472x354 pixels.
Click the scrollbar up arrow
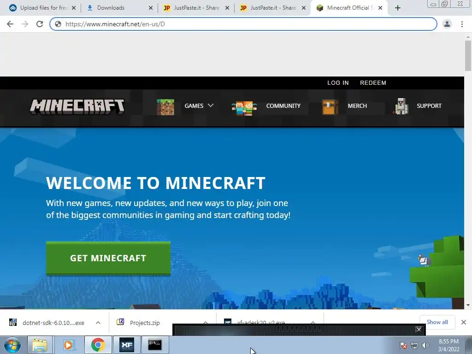468,37
